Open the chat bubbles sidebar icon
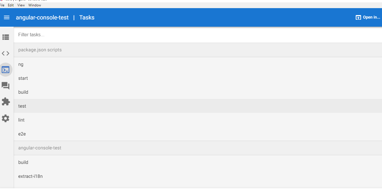Viewport: 382px width, 190px height. 6,86
